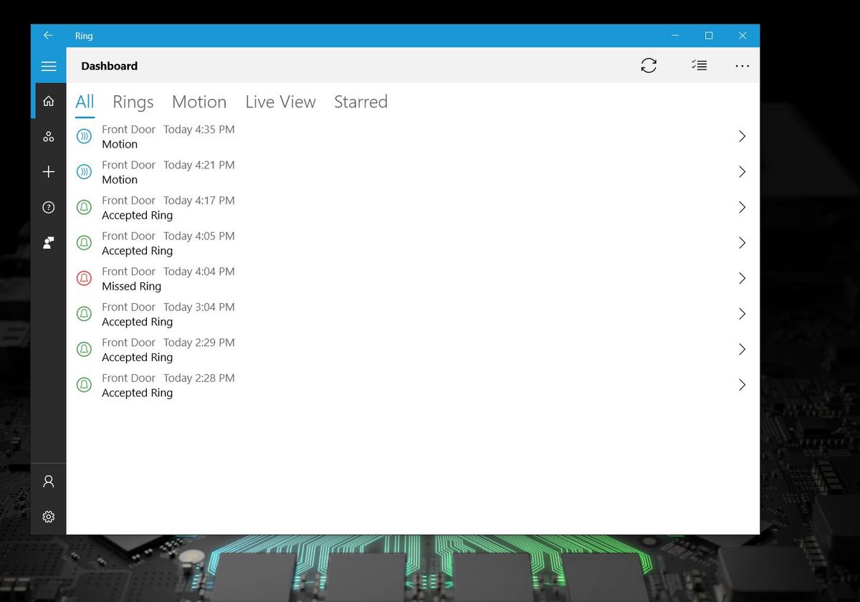This screenshot has width=860, height=602.
Task: Open chevron for 3:04 PM Accepted Ring
Action: click(x=742, y=314)
